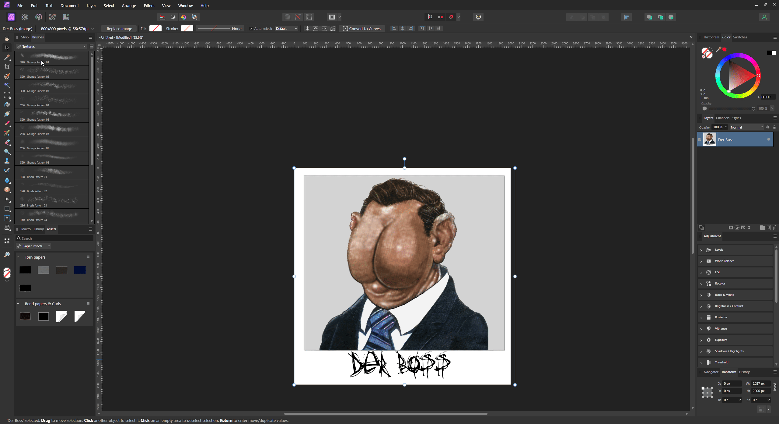
Task: Choose the Black & White adjustment
Action: [735, 295]
